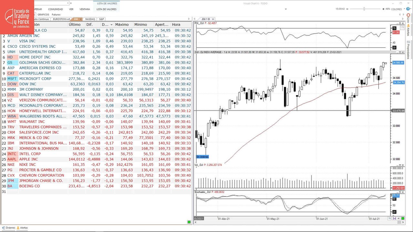Open the Alertas bell side panel

click(408, 31)
